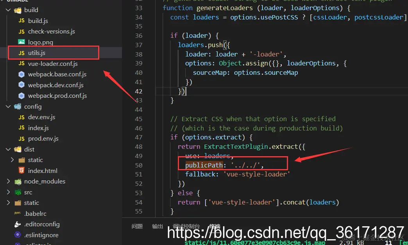The width and height of the screenshot is (408, 245).
Task: Click the HTML5 icon of index.html
Action: point(21,170)
